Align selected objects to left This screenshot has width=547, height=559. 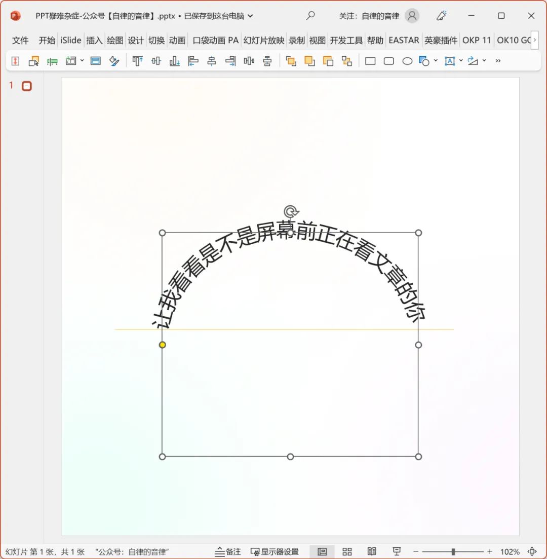click(193, 61)
